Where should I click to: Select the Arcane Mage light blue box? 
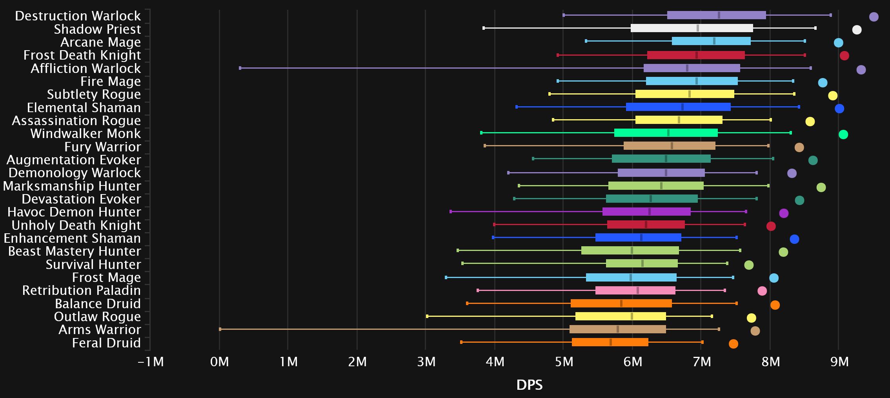[x=711, y=41]
